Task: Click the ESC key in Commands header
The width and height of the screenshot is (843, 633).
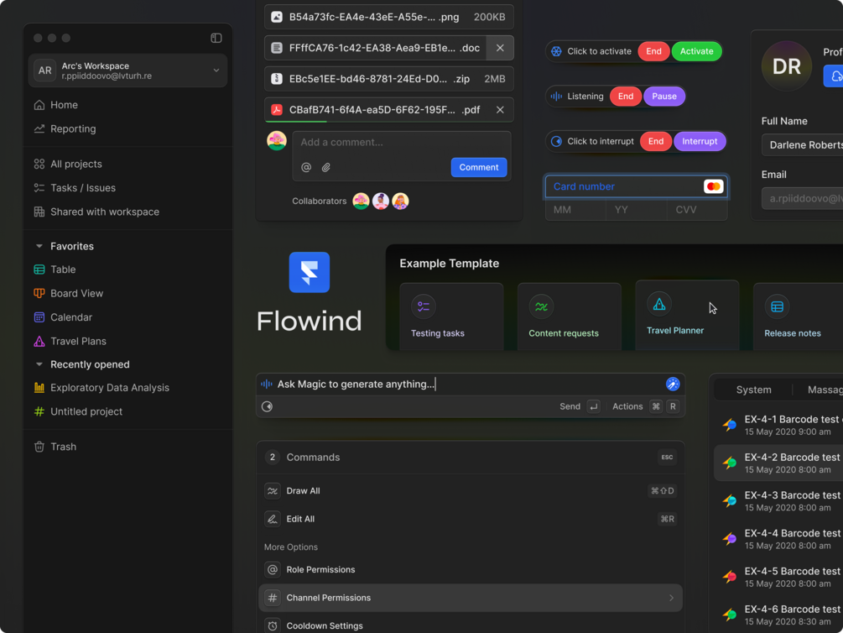Action: click(x=667, y=457)
